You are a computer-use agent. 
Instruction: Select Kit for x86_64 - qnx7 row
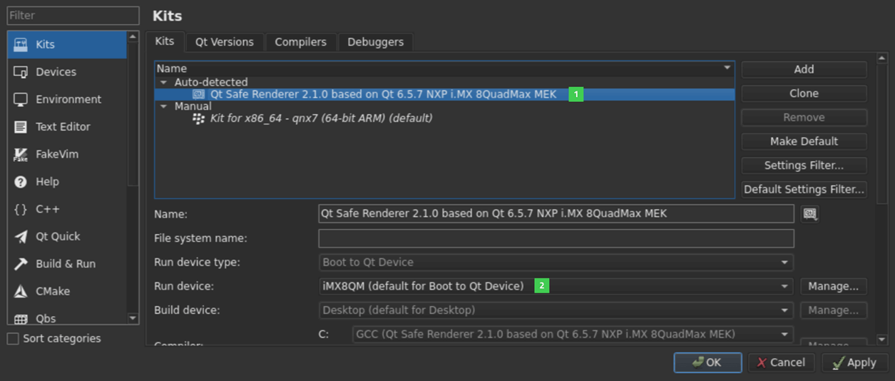pos(444,118)
